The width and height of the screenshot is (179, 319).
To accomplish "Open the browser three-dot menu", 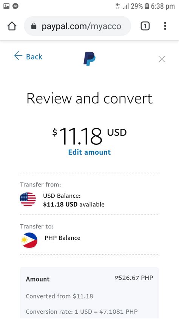I will click(x=165, y=26).
